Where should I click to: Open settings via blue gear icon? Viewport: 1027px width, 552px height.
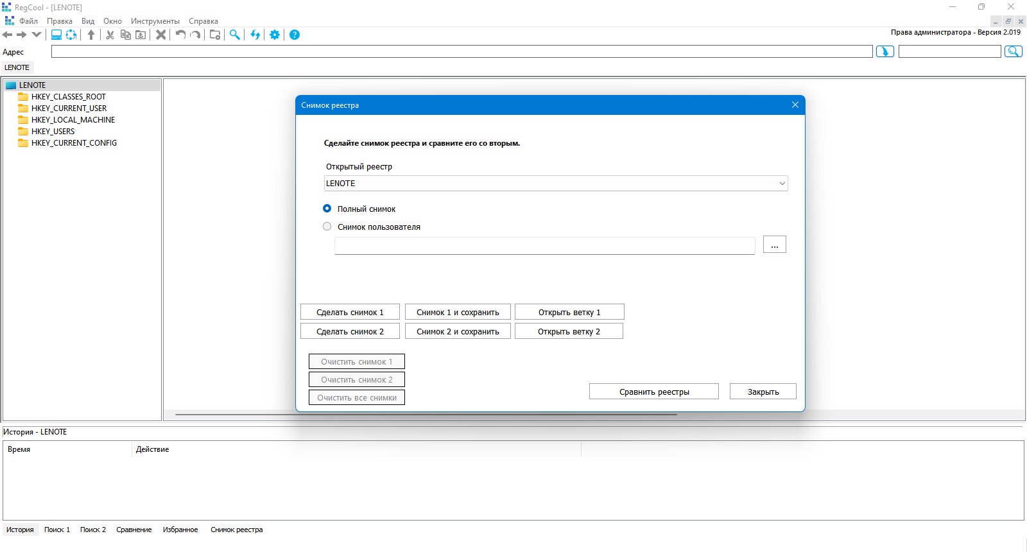(x=275, y=35)
